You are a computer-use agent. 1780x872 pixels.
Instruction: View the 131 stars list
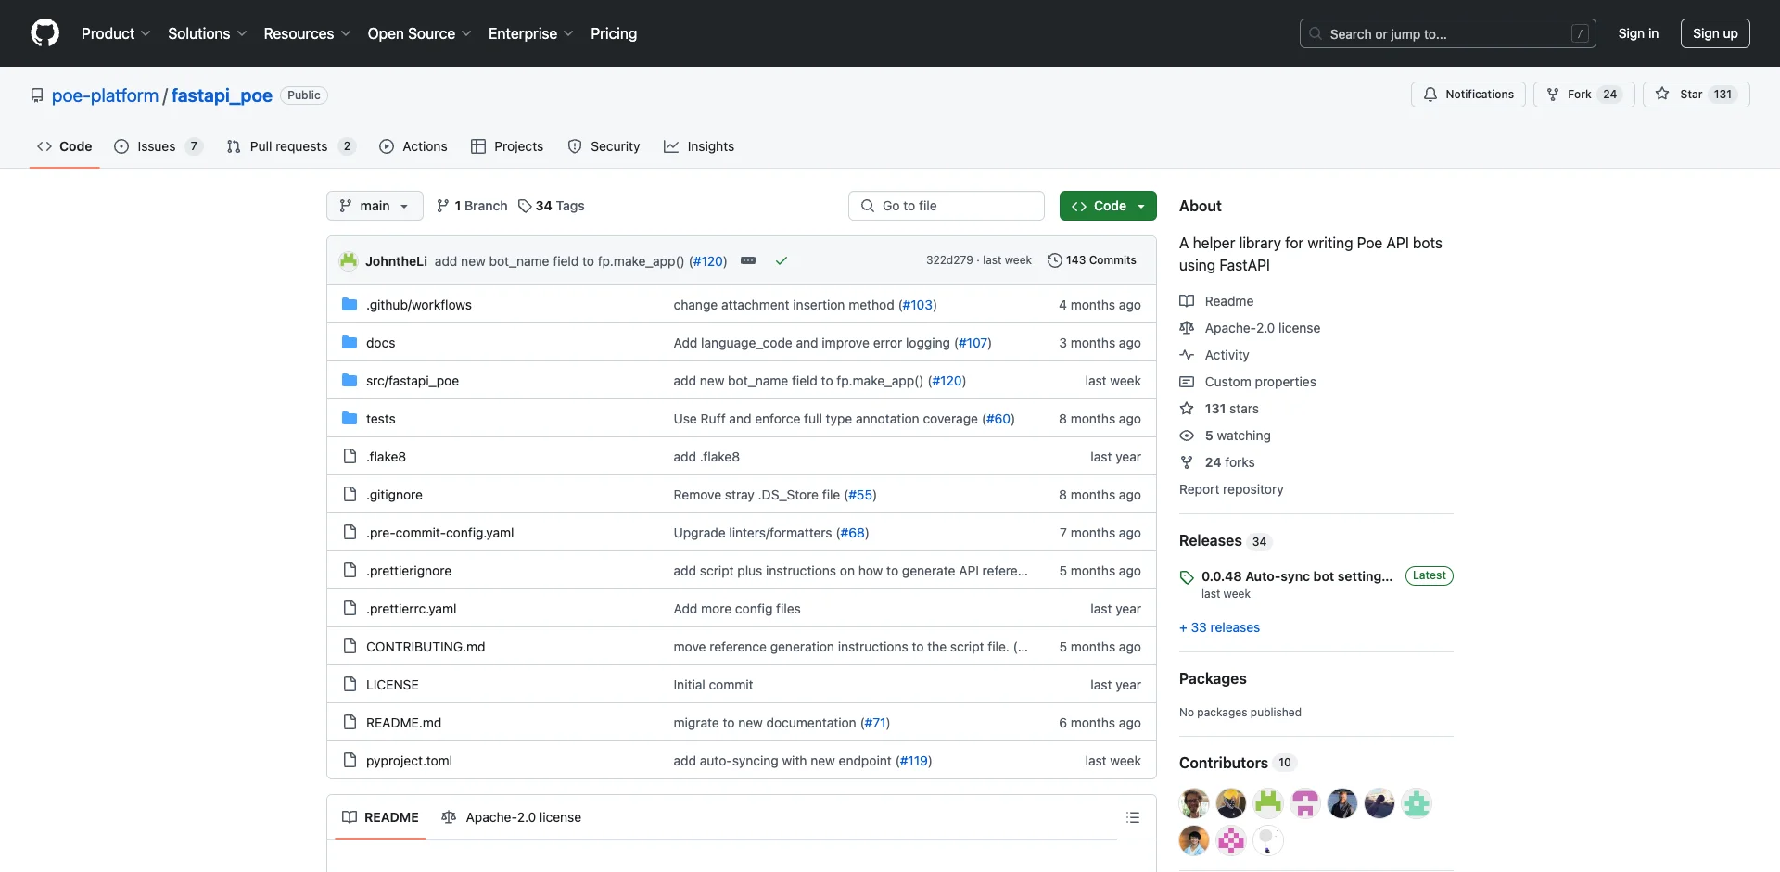pyautogui.click(x=1219, y=409)
